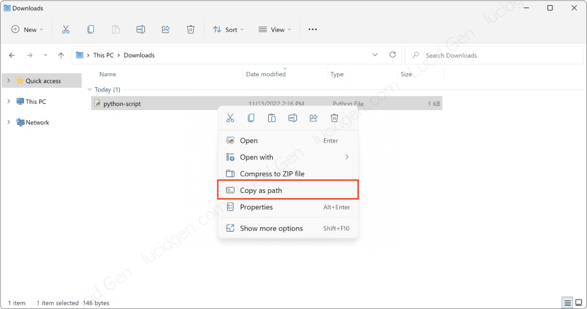The image size is (587, 309).
Task: Expand the address bar history dropdown
Action: (375, 55)
